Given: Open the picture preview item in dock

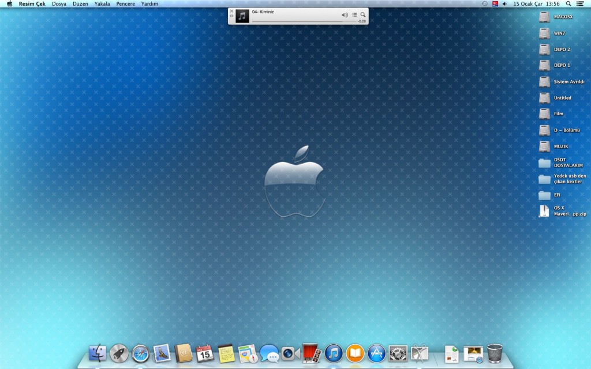Looking at the screenshot, I should pyautogui.click(x=473, y=354).
